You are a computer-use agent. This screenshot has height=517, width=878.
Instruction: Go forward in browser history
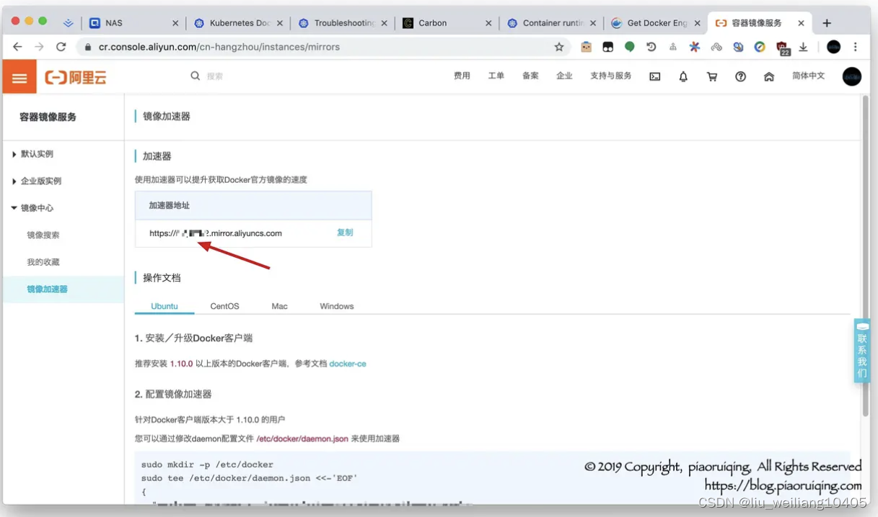(x=39, y=47)
